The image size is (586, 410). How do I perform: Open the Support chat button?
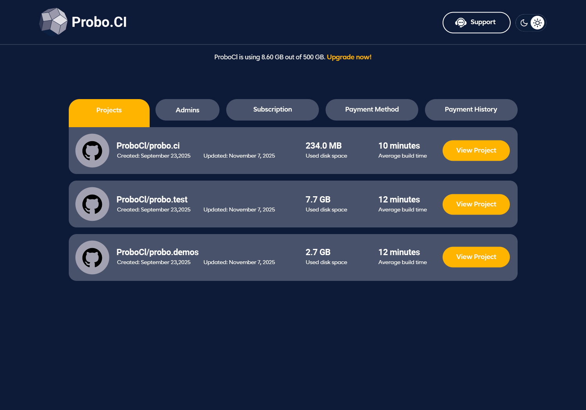click(476, 23)
